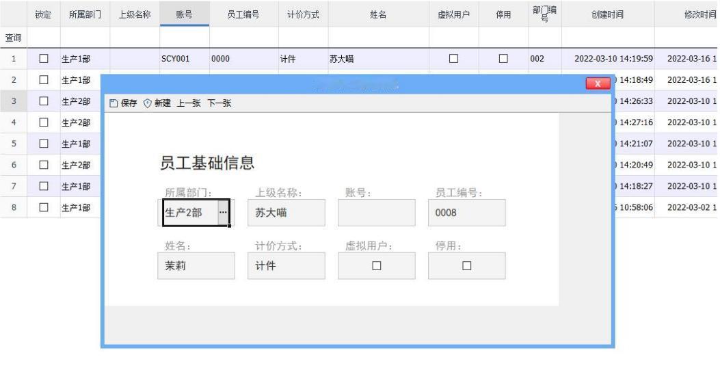
Task: Open the 所属部门 ellipsis picker button
Action: [x=223, y=213]
